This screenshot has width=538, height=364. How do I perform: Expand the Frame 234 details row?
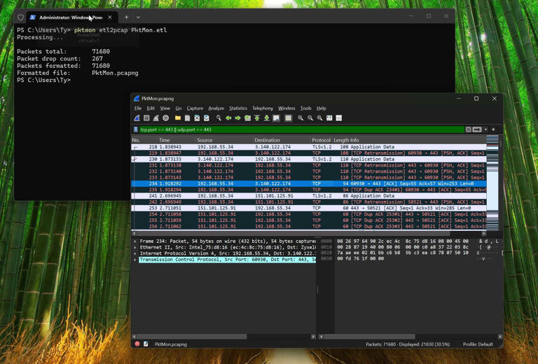point(135,241)
